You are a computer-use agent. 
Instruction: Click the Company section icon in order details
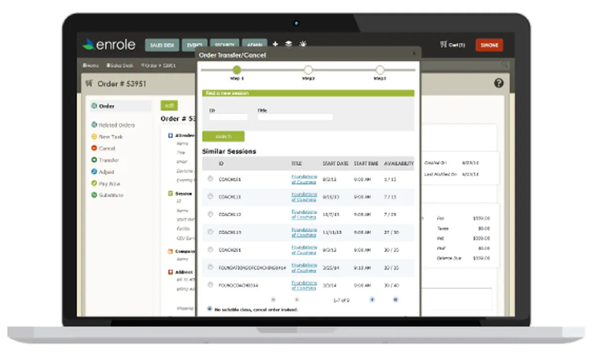coord(170,251)
